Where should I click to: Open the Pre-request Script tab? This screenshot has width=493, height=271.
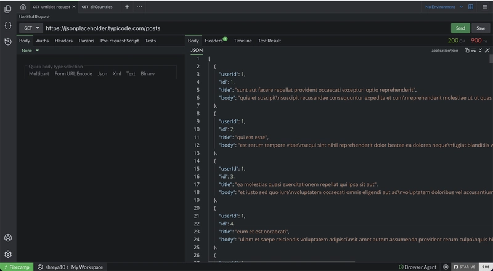(x=120, y=41)
